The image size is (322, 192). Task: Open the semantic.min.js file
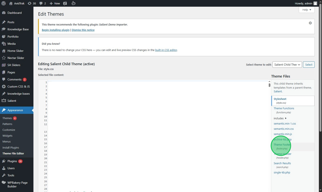pyautogui.click(x=283, y=134)
